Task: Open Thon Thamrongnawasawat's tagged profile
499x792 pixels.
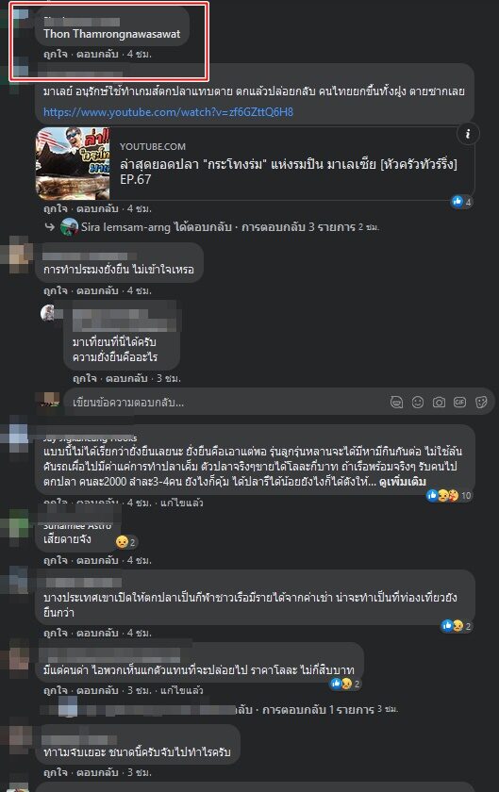Action: click(111, 34)
